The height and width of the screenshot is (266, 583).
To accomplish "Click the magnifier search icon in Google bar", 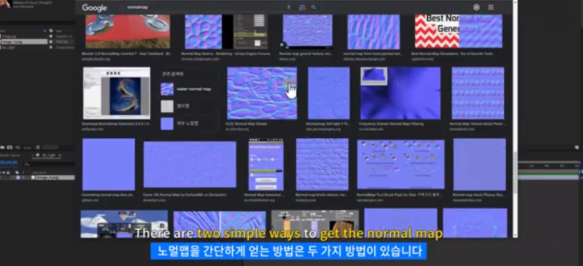I will (x=314, y=7).
